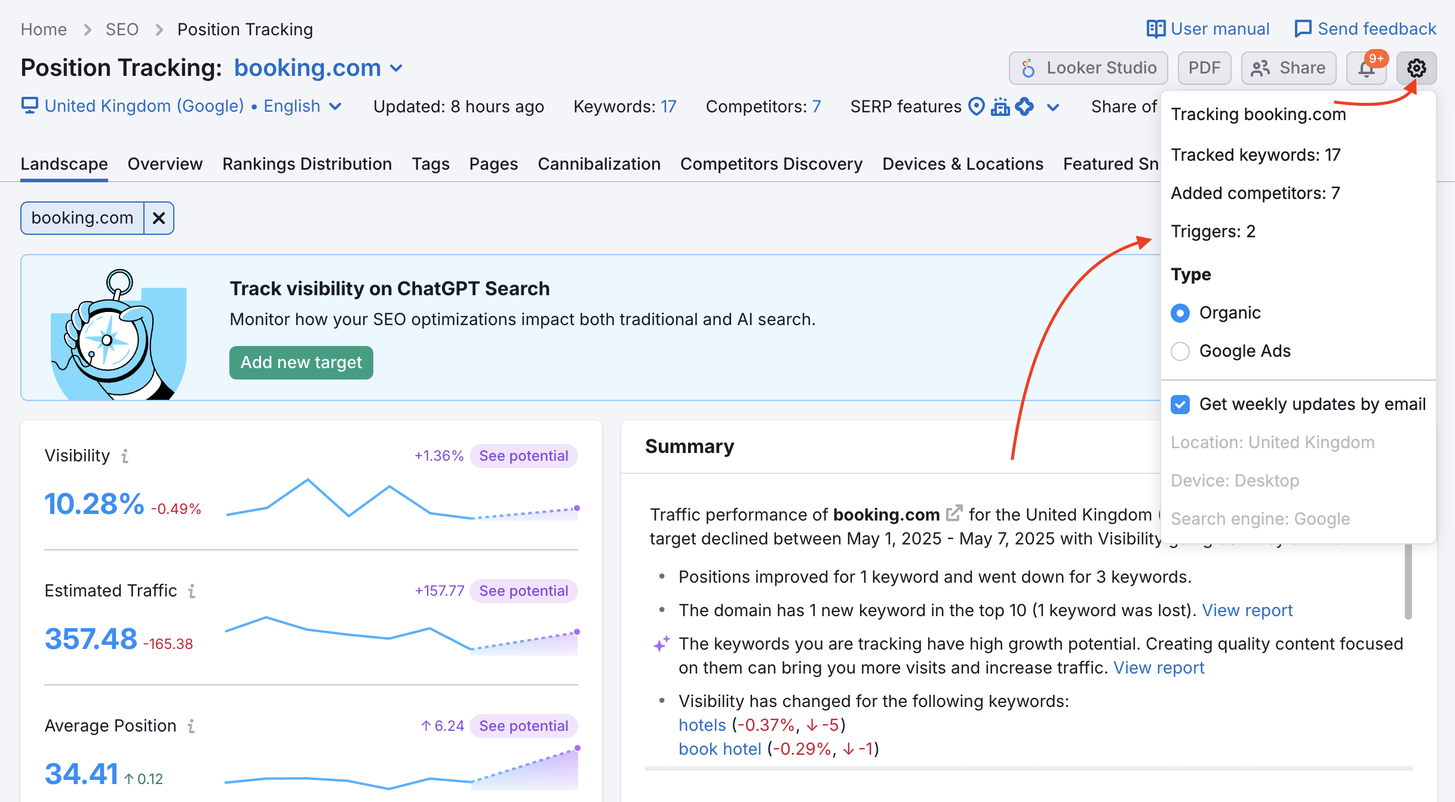The width and height of the screenshot is (1455, 802).
Task: Open the hotels keyword link
Action: (702, 725)
